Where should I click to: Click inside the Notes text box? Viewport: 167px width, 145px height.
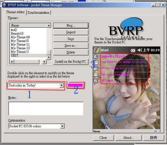(46, 109)
